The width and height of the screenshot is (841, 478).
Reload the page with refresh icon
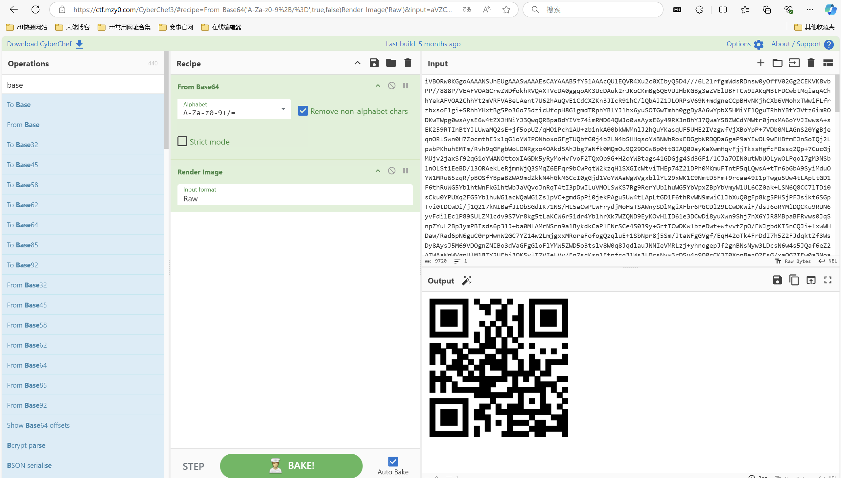click(35, 10)
